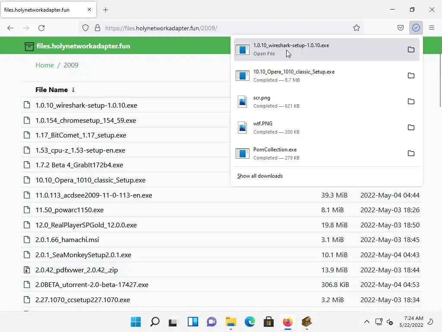Show Opera classic Setup download in folder
This screenshot has width=442, height=332.
(411, 75)
